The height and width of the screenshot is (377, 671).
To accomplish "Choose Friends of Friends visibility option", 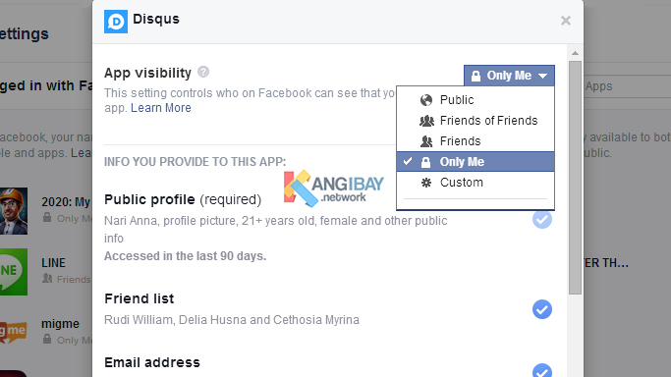I will pyautogui.click(x=475, y=121).
